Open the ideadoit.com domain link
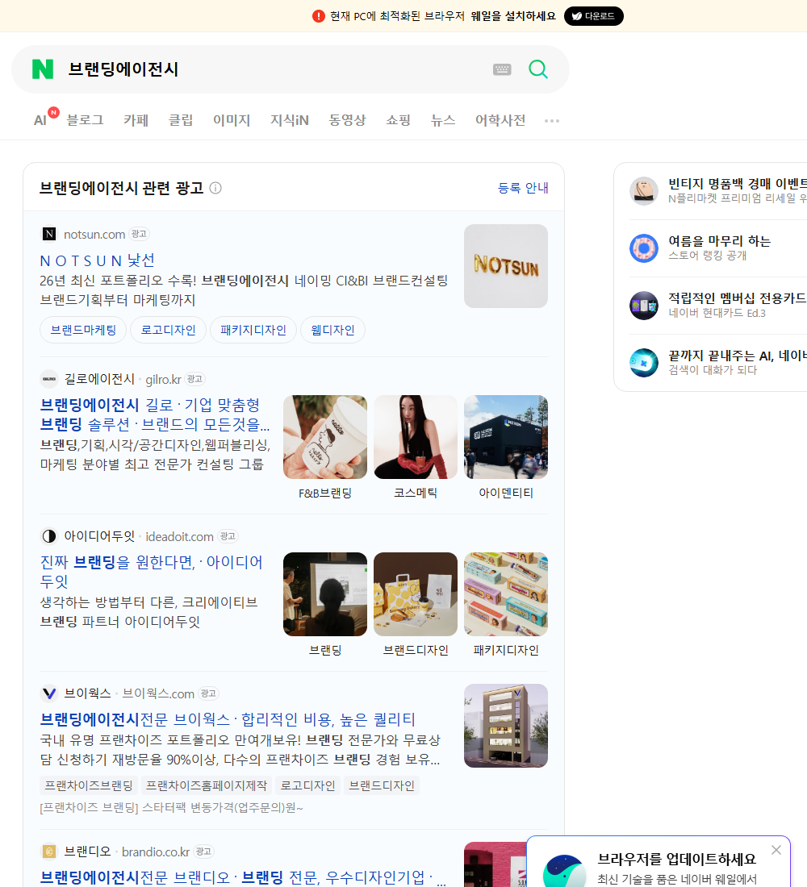807x887 pixels. pos(179,536)
